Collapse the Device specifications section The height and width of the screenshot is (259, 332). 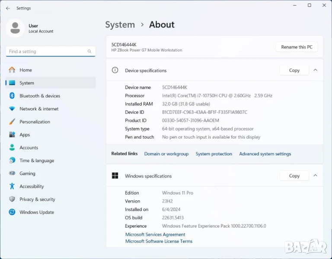(315, 70)
